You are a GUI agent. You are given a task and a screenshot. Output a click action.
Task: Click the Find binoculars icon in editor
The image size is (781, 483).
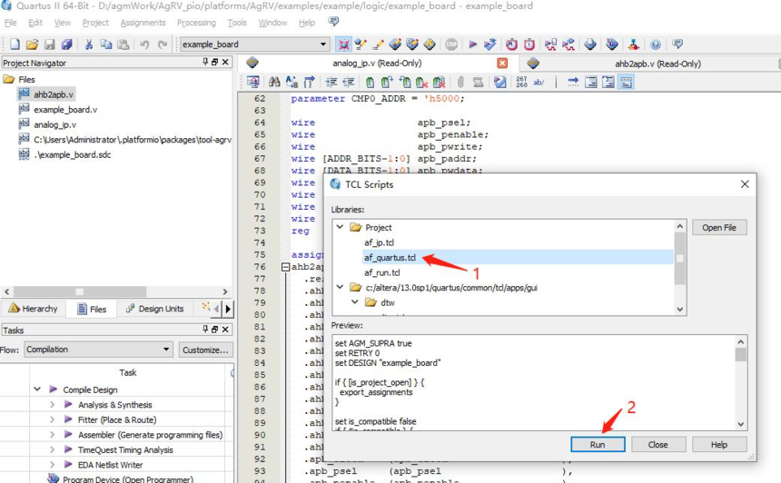click(x=274, y=82)
